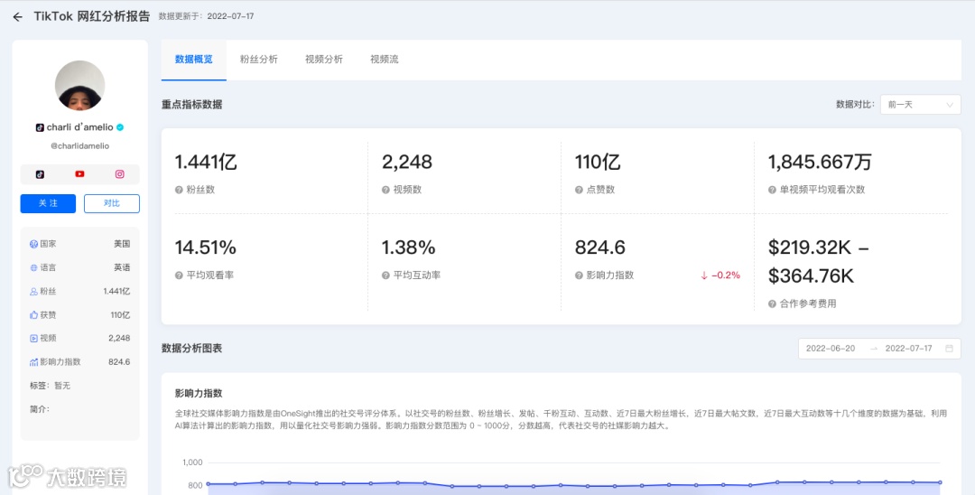The width and height of the screenshot is (975, 495).
Task: Click help icon beside 合作参考费用
Action: point(772,304)
